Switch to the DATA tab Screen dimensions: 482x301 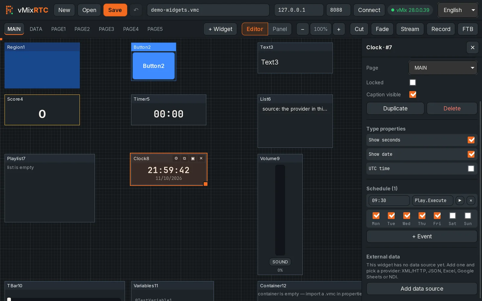[x=36, y=29]
